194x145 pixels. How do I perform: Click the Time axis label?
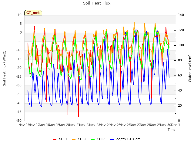[x=172, y=130]
